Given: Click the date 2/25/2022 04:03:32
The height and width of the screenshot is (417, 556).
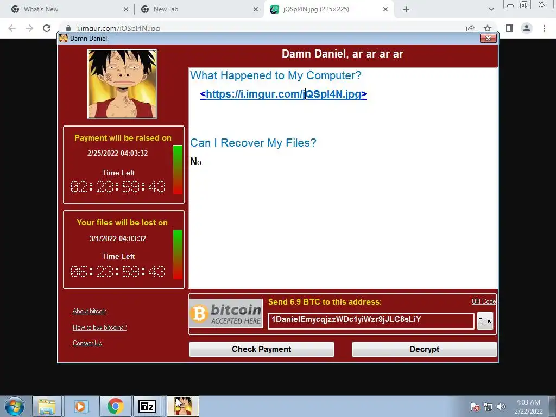Looking at the screenshot, I should (x=117, y=153).
